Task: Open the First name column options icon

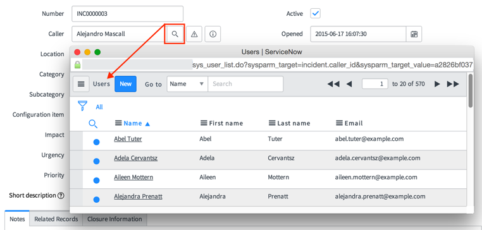Action: pyautogui.click(x=204, y=123)
